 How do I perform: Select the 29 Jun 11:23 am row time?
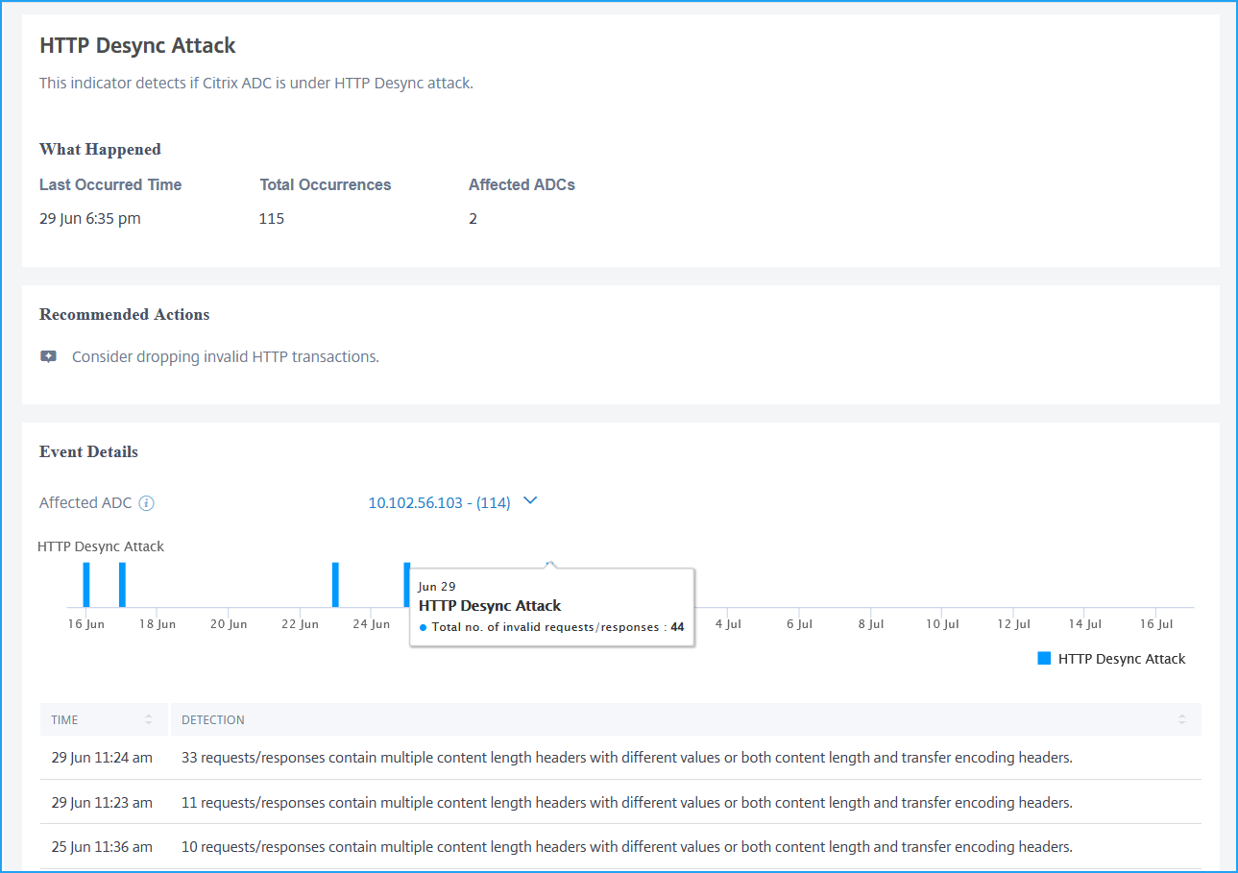[x=102, y=803]
